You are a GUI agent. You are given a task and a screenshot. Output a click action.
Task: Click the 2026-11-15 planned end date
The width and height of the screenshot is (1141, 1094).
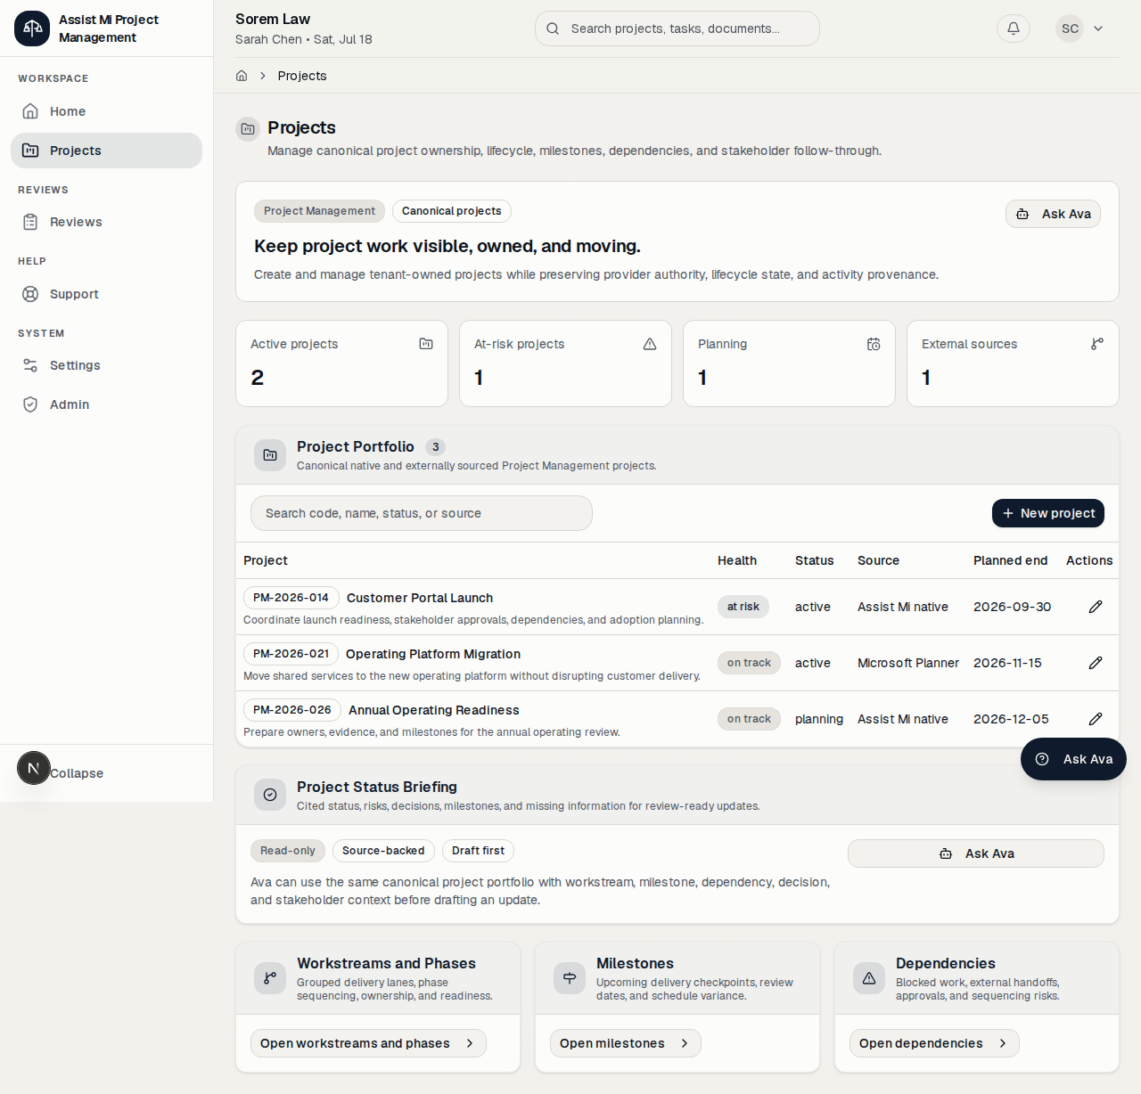[1007, 663]
